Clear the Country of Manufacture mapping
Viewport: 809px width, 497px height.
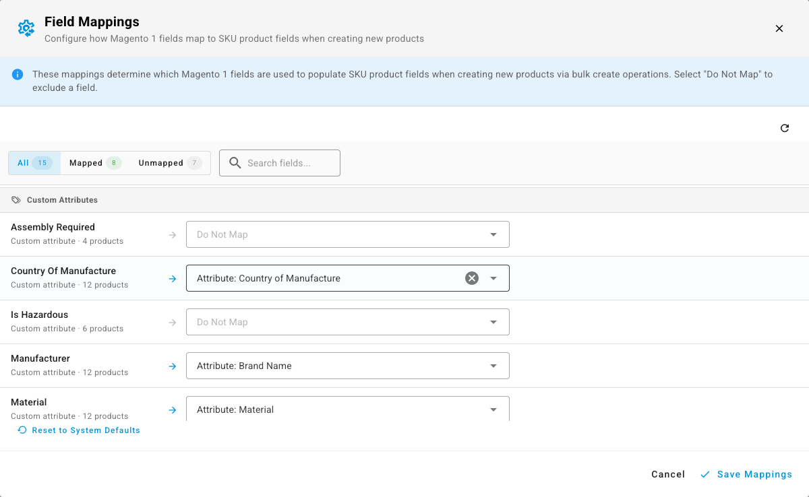[472, 278]
